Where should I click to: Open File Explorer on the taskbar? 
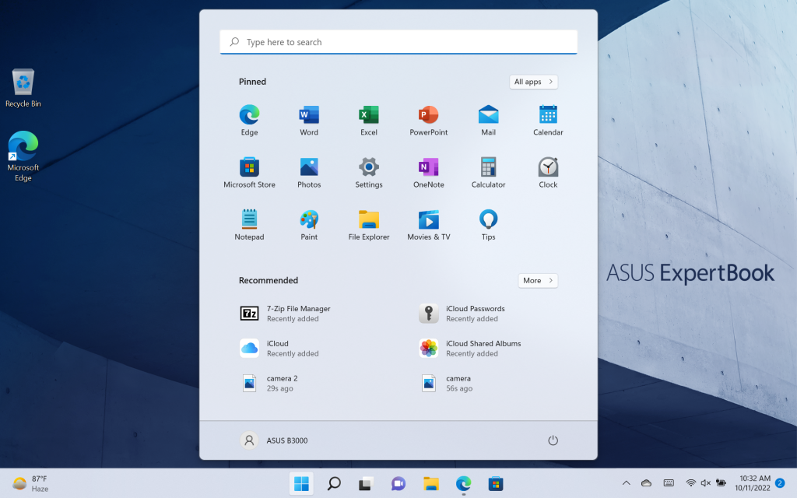[430, 483]
